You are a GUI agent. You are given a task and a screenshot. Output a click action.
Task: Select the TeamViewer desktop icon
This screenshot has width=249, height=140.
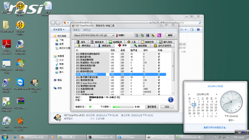(x=20, y=84)
